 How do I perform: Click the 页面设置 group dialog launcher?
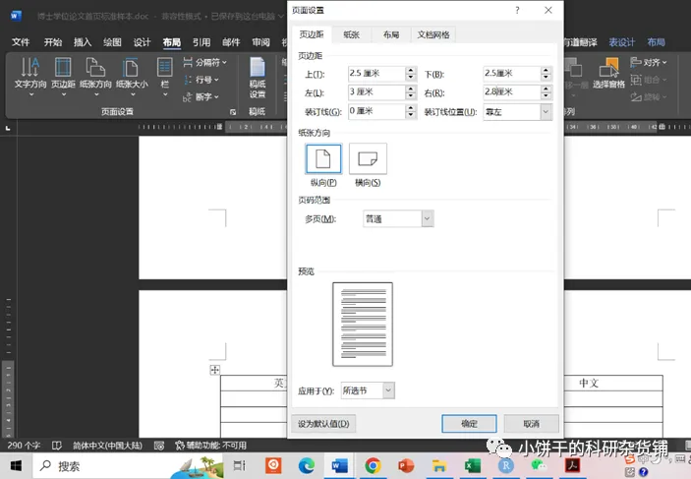click(x=233, y=112)
